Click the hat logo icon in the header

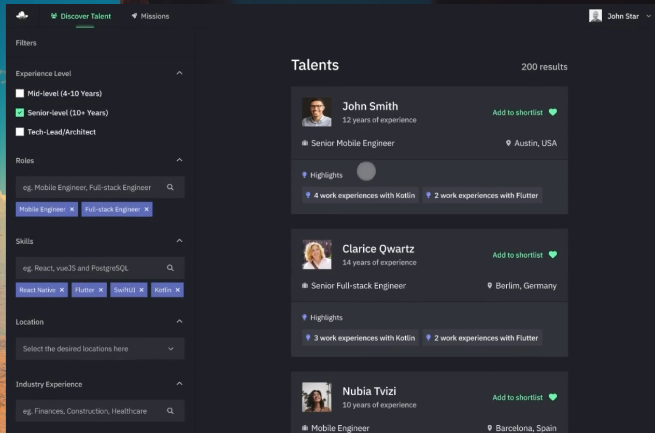pyautogui.click(x=22, y=16)
